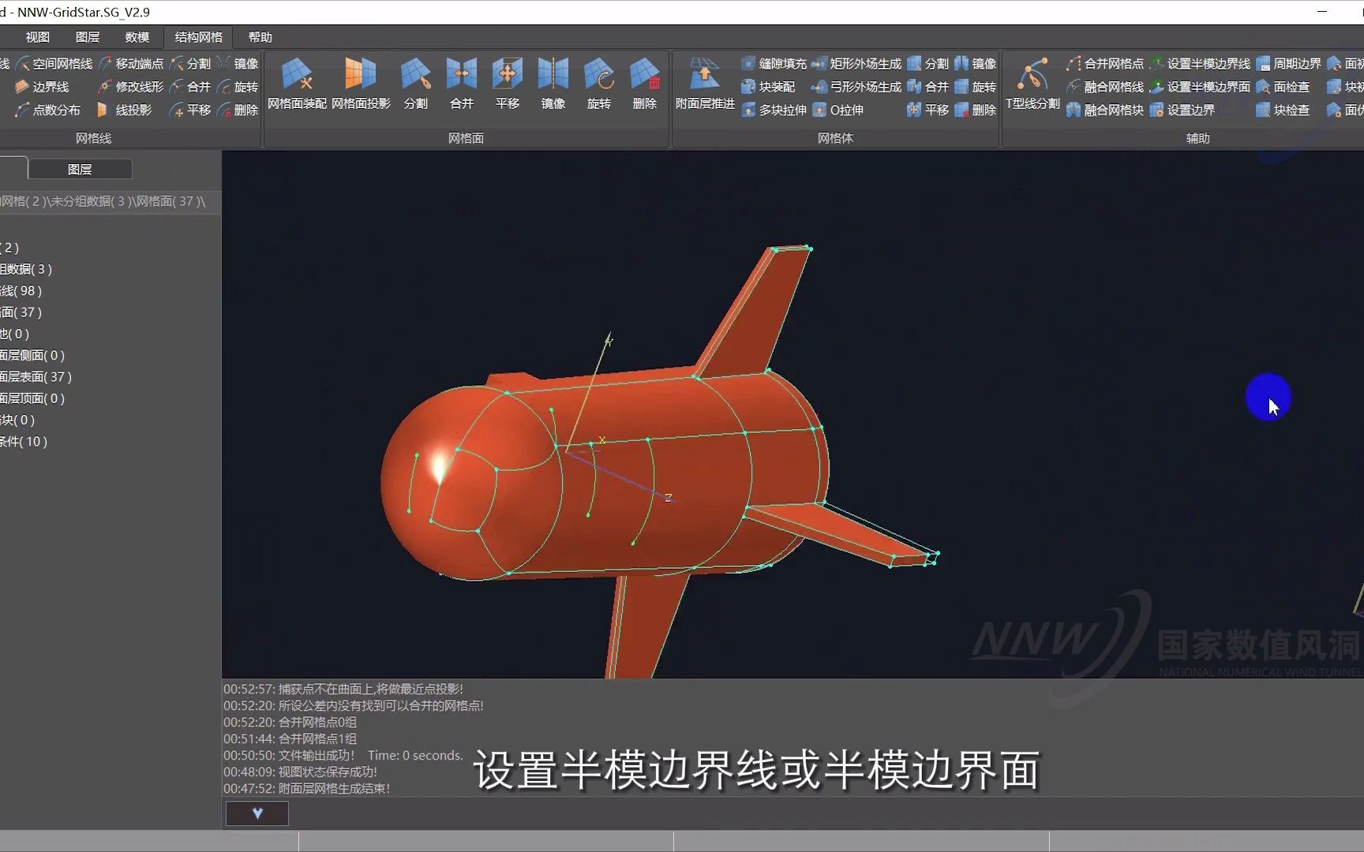Viewport: 1364px width, 852px height.
Task: Select the 网格面装配 tool
Action: point(298,83)
